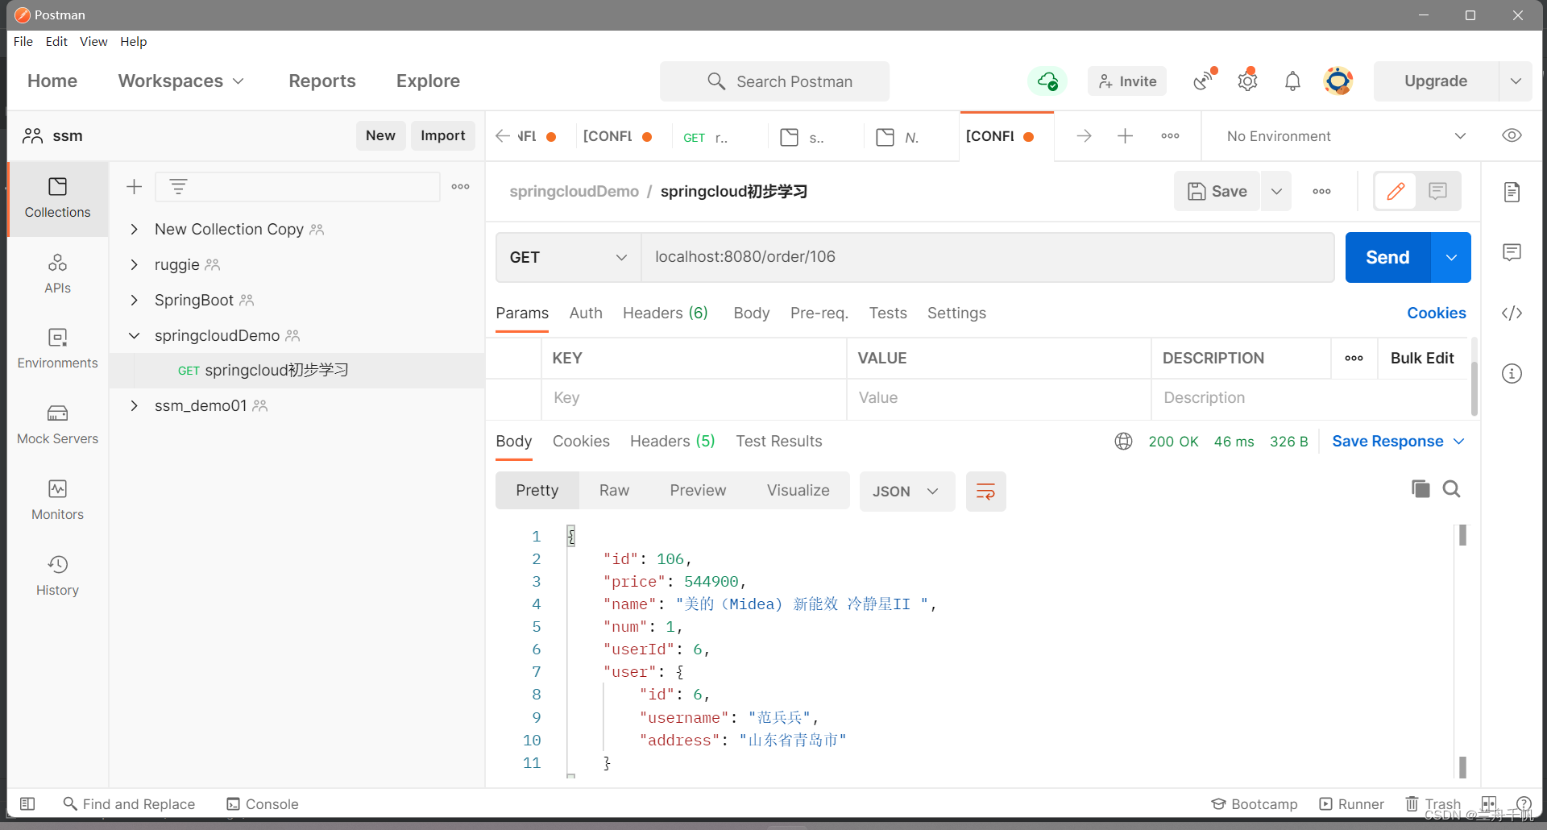Screen dimensions: 1547x830
Task: Open the No Environment selector
Action: click(x=1346, y=136)
